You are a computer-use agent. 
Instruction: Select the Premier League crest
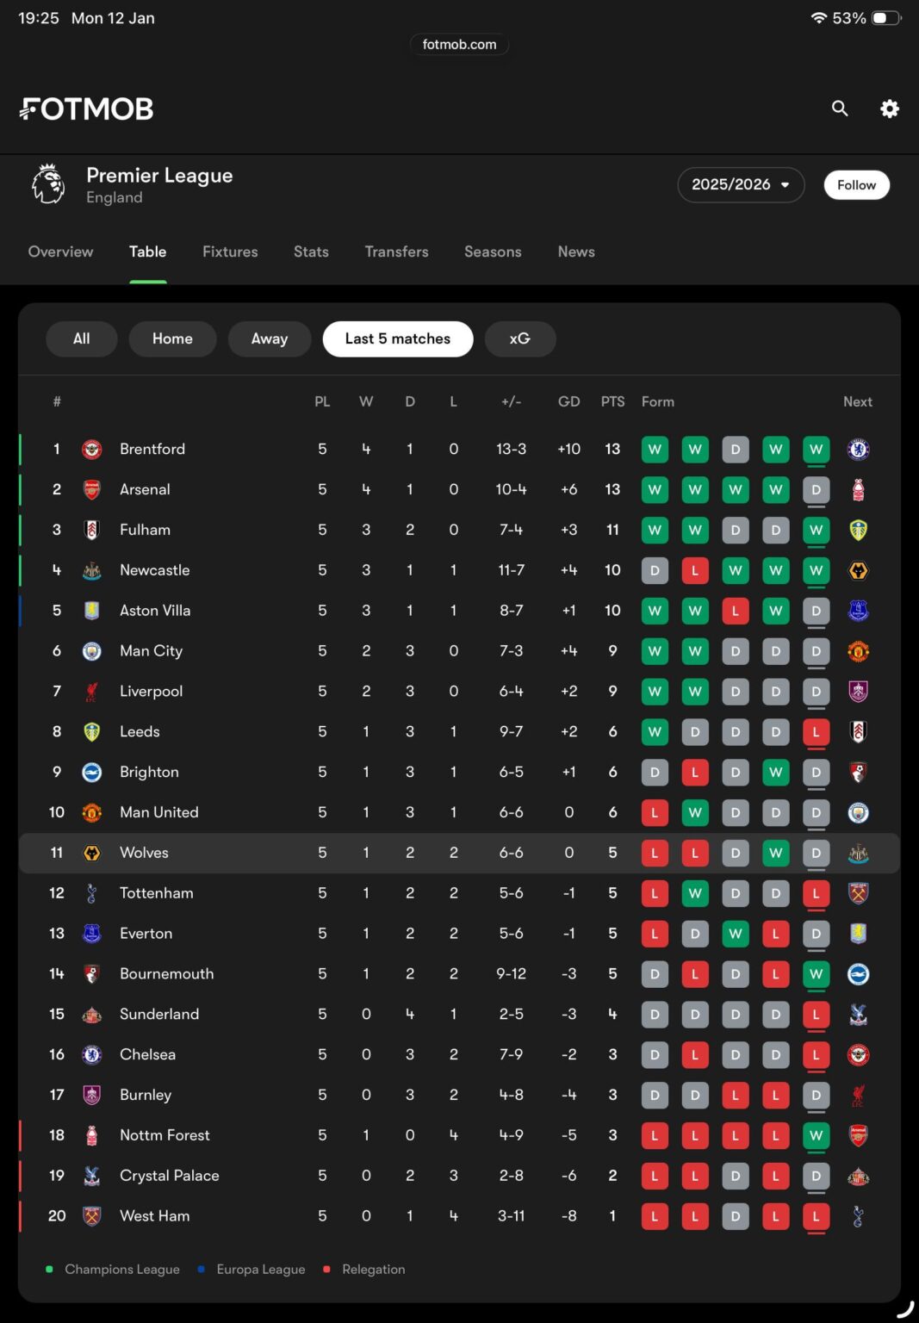[48, 184]
